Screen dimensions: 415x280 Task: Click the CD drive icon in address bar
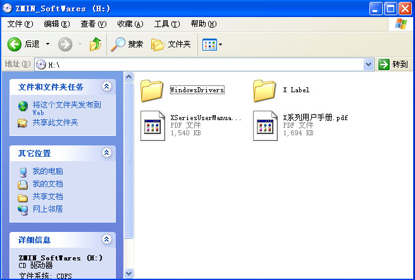pyautogui.click(x=41, y=64)
